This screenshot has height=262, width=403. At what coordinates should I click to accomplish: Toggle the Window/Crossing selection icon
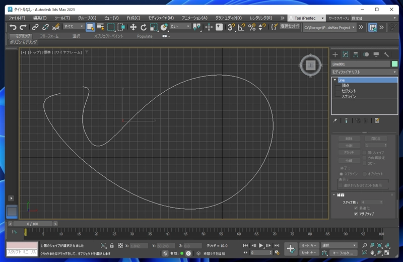[x=121, y=27]
